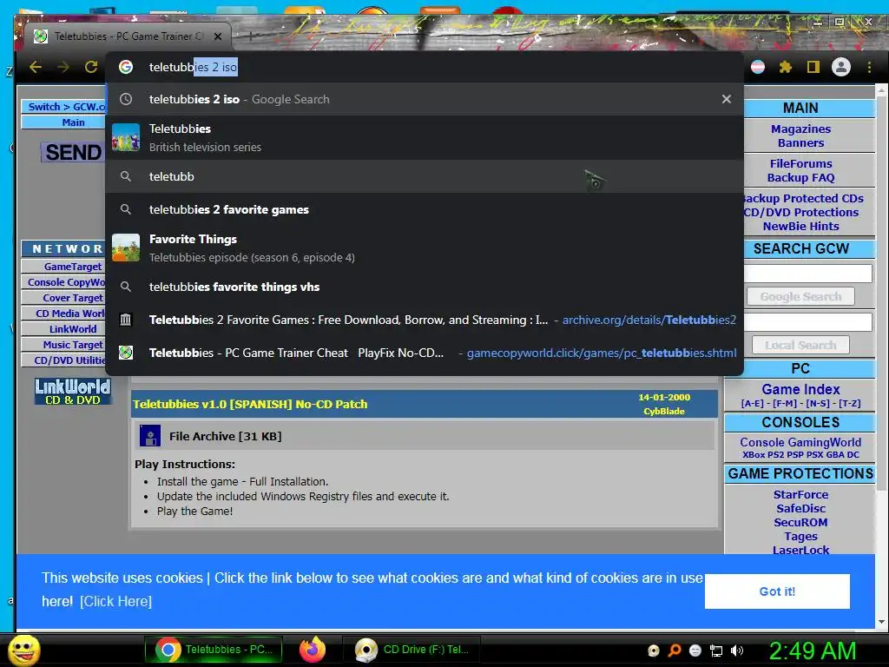Open the [A-E] game index link
889x667 pixels.
pyautogui.click(x=753, y=403)
